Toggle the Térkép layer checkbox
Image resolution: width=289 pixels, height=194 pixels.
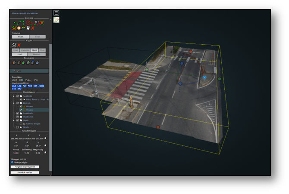click(17, 127)
